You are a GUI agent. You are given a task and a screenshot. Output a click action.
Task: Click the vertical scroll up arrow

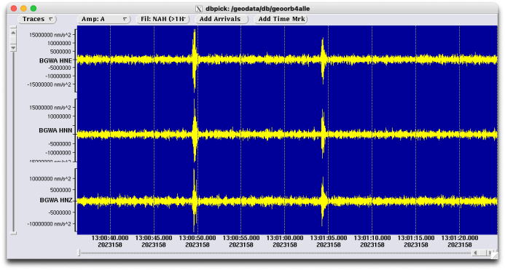13,33
